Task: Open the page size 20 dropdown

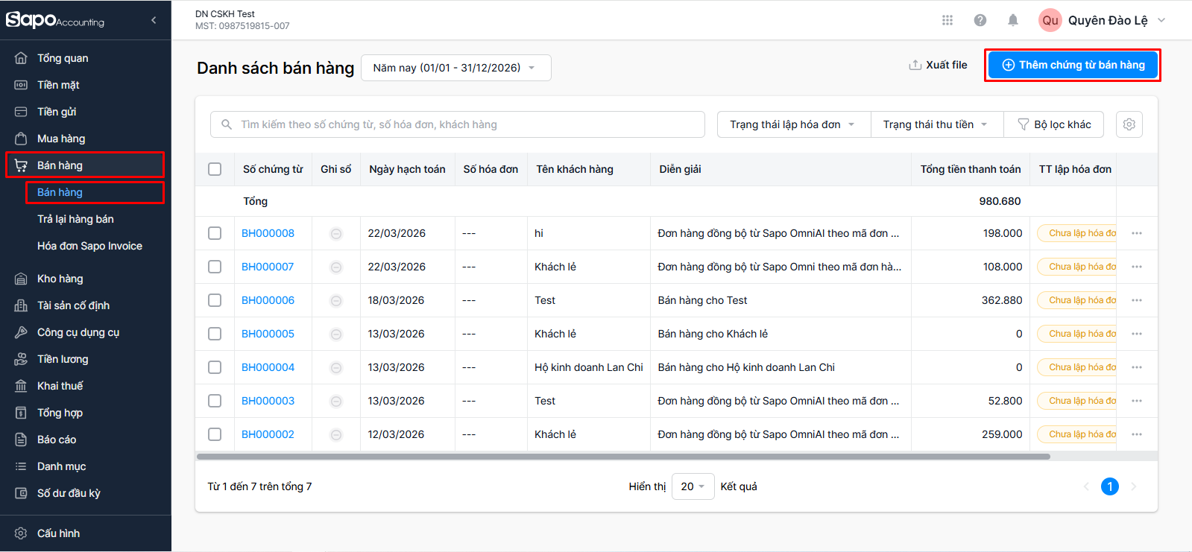Action: pos(693,486)
